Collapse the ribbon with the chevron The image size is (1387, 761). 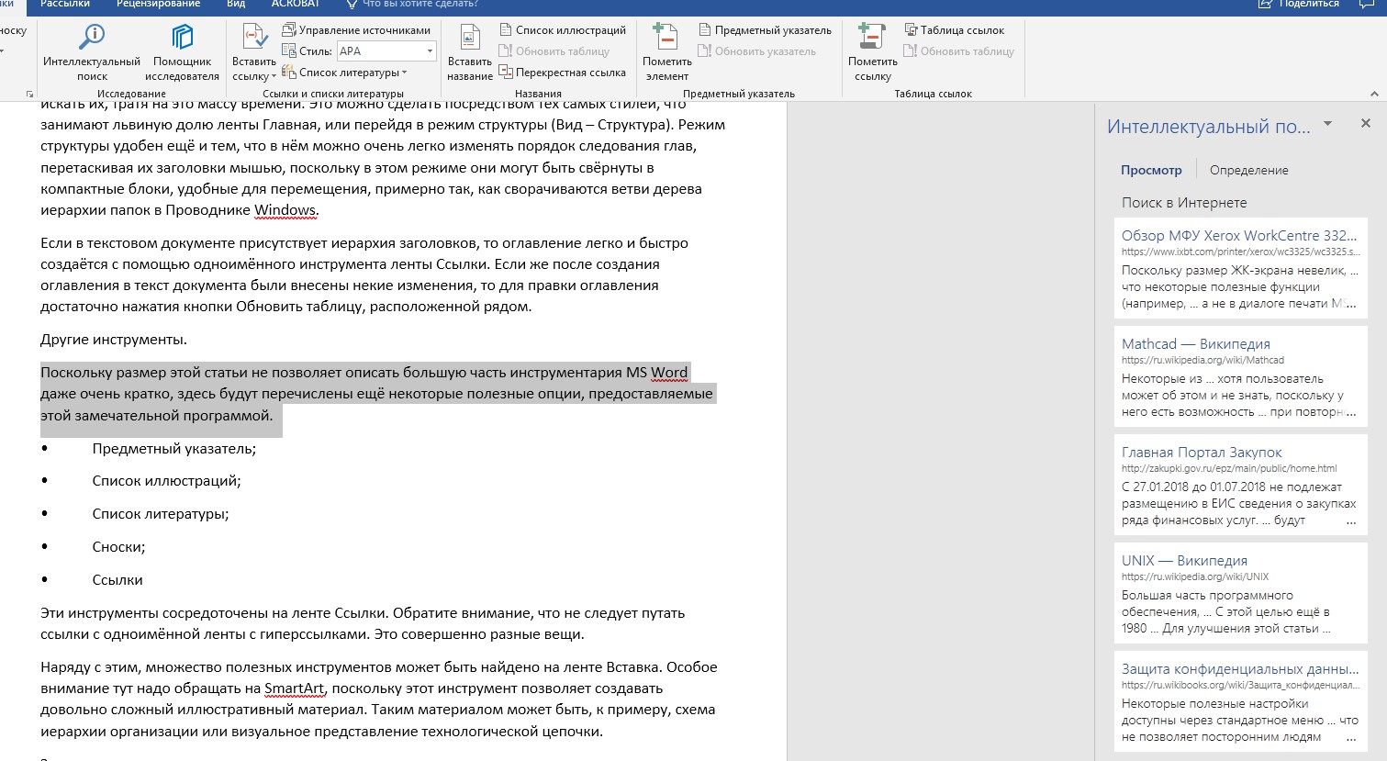click(1373, 94)
